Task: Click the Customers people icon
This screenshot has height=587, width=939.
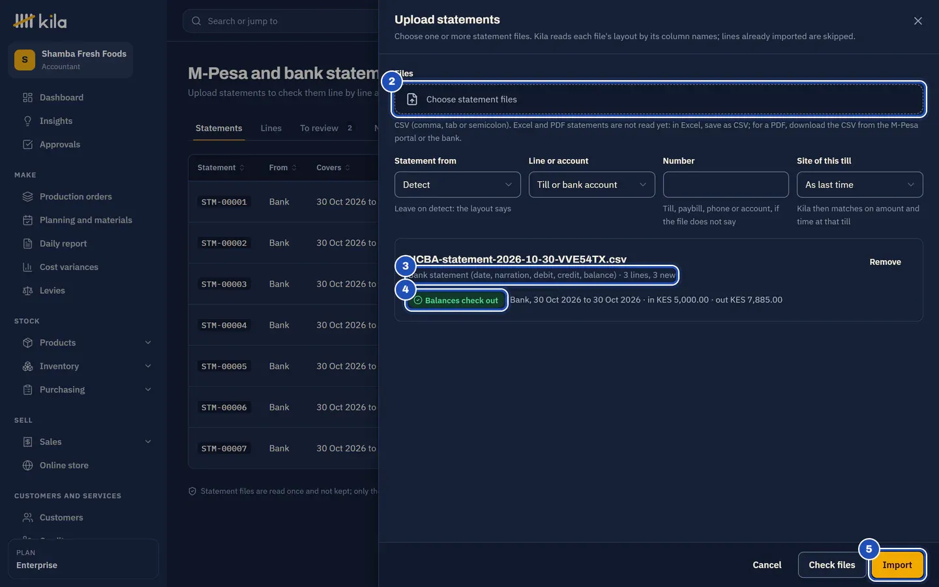Action: point(27,517)
